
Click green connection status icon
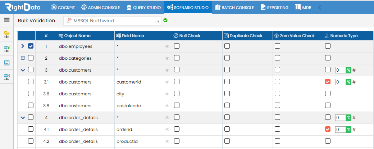coord(165,21)
